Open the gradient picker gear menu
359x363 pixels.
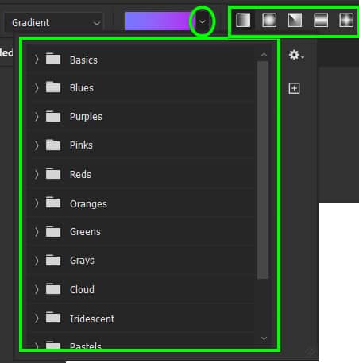pos(296,55)
